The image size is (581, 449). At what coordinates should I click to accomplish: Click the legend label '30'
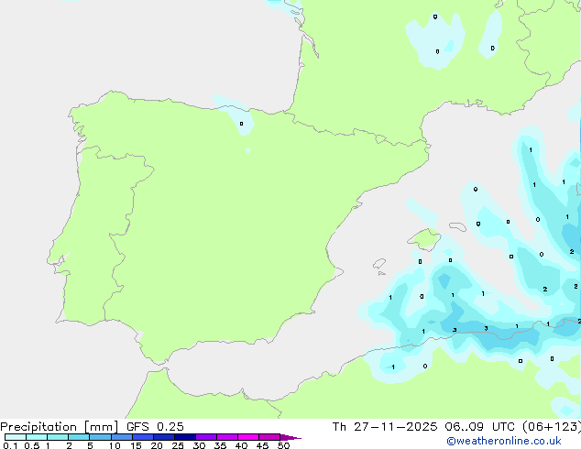(199, 445)
